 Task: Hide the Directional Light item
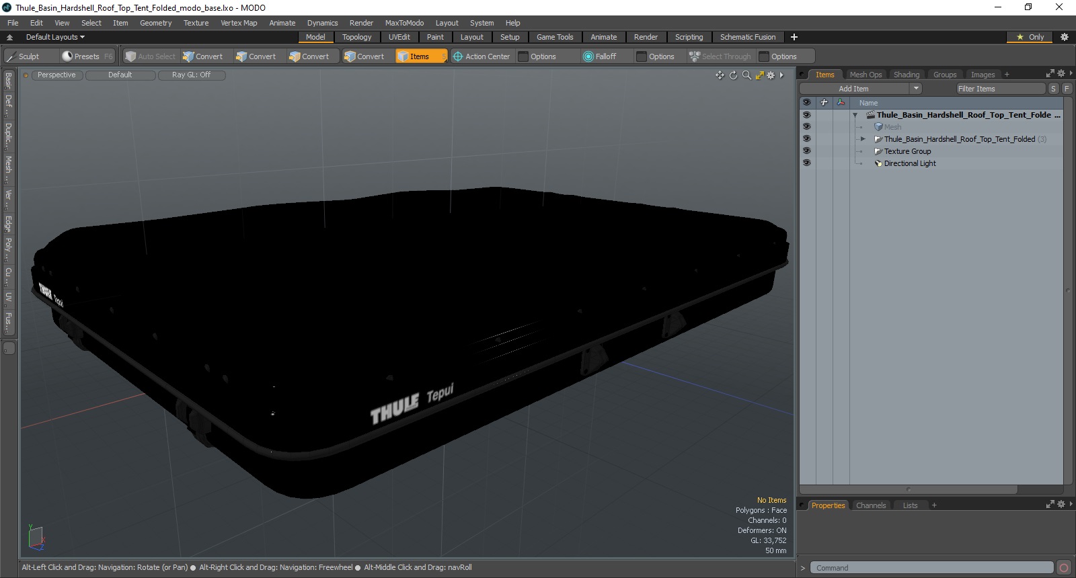pyautogui.click(x=806, y=163)
